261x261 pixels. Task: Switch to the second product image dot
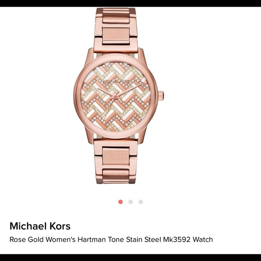click(x=130, y=202)
